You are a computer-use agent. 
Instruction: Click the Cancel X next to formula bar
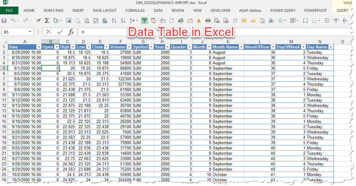click(48, 32)
